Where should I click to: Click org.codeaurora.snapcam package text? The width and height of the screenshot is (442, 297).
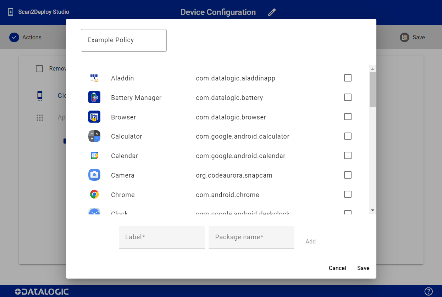click(x=234, y=175)
